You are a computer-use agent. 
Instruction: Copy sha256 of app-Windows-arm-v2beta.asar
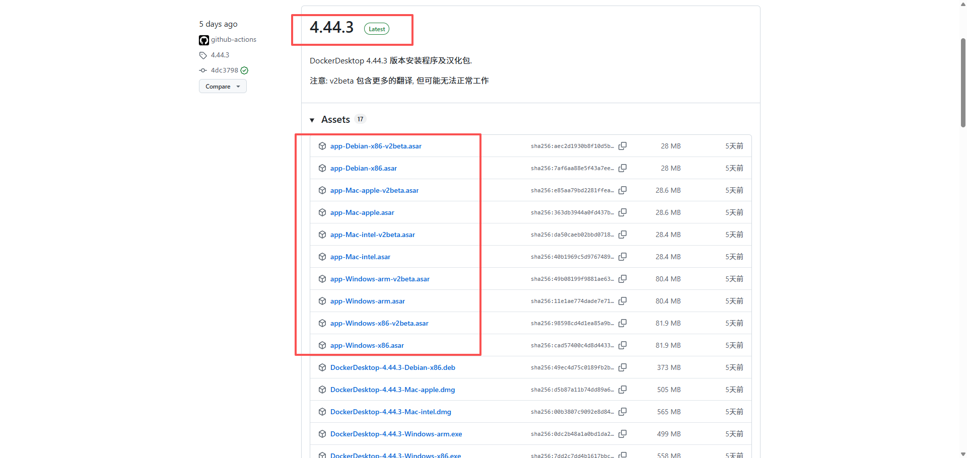[x=623, y=279]
